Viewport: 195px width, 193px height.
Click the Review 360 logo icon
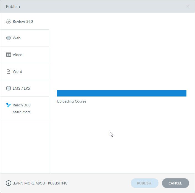point(9,21)
